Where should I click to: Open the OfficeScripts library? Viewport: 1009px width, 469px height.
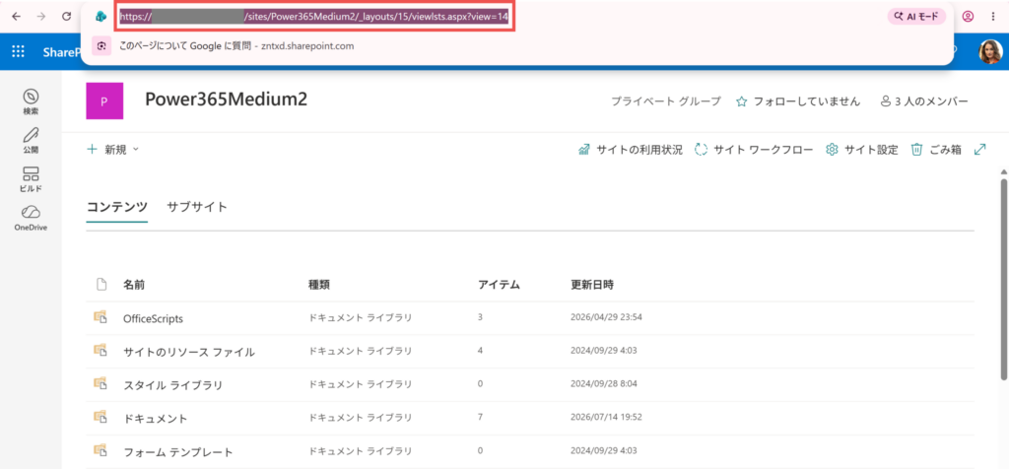point(153,318)
